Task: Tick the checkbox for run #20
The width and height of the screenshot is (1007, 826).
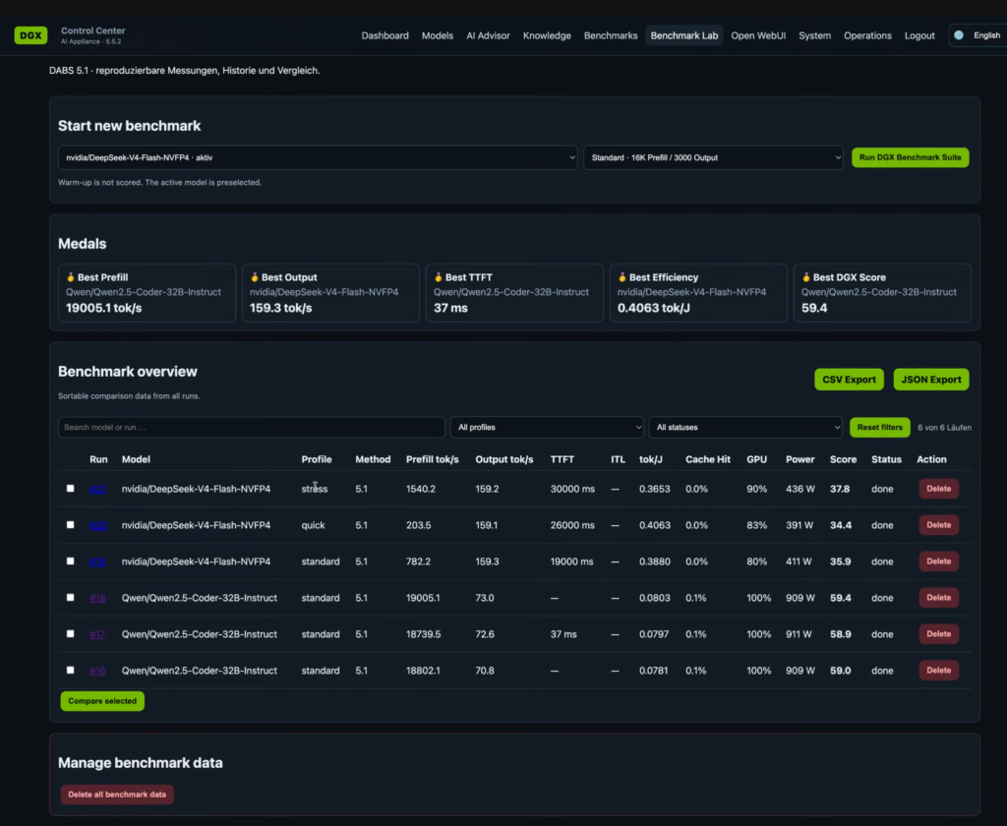Action: pyautogui.click(x=70, y=525)
